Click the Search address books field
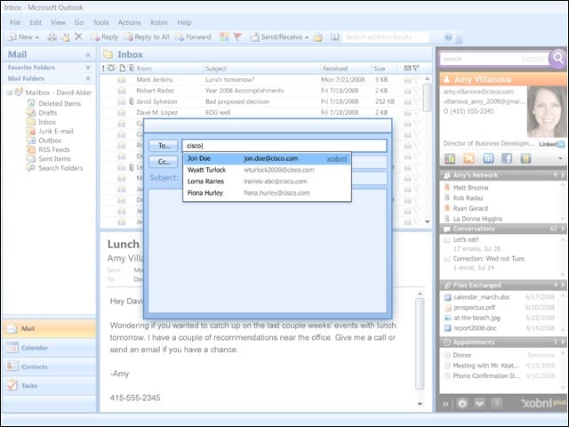This screenshot has height=427, width=569. 385,37
